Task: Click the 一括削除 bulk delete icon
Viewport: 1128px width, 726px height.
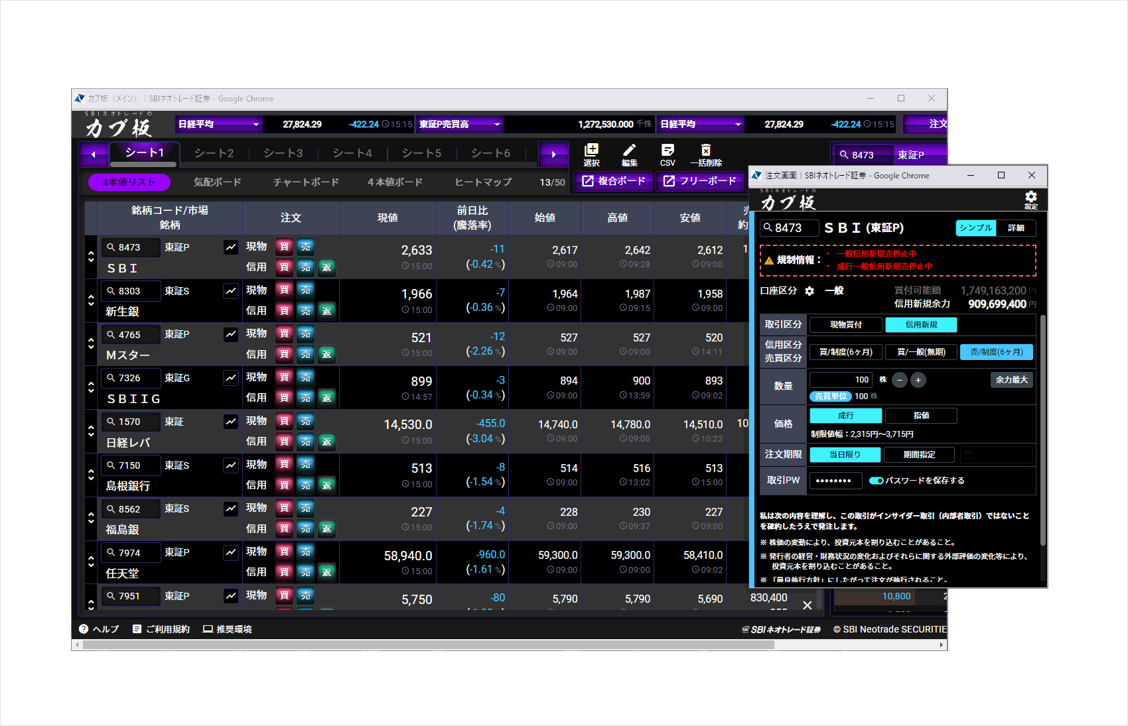Action: pyautogui.click(x=706, y=155)
